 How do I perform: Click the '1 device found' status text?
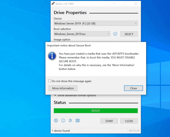click(x=61, y=131)
